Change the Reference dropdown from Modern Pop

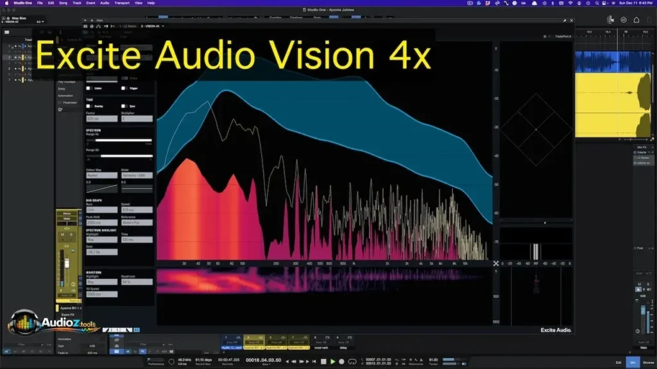pos(138,221)
